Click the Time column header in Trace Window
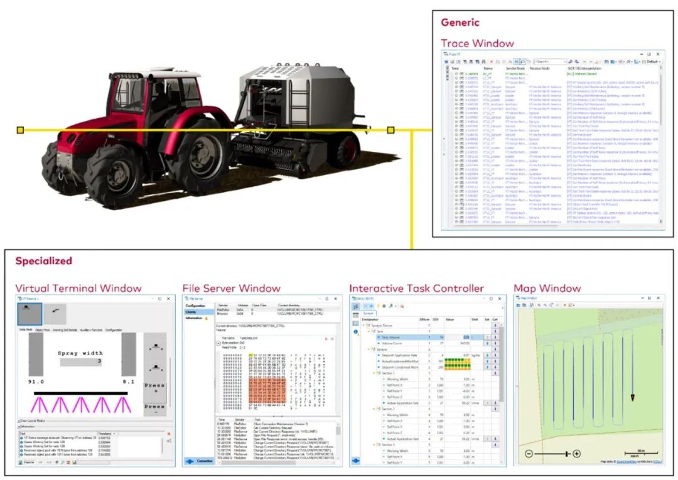The width and height of the screenshot is (678, 480). point(455,68)
